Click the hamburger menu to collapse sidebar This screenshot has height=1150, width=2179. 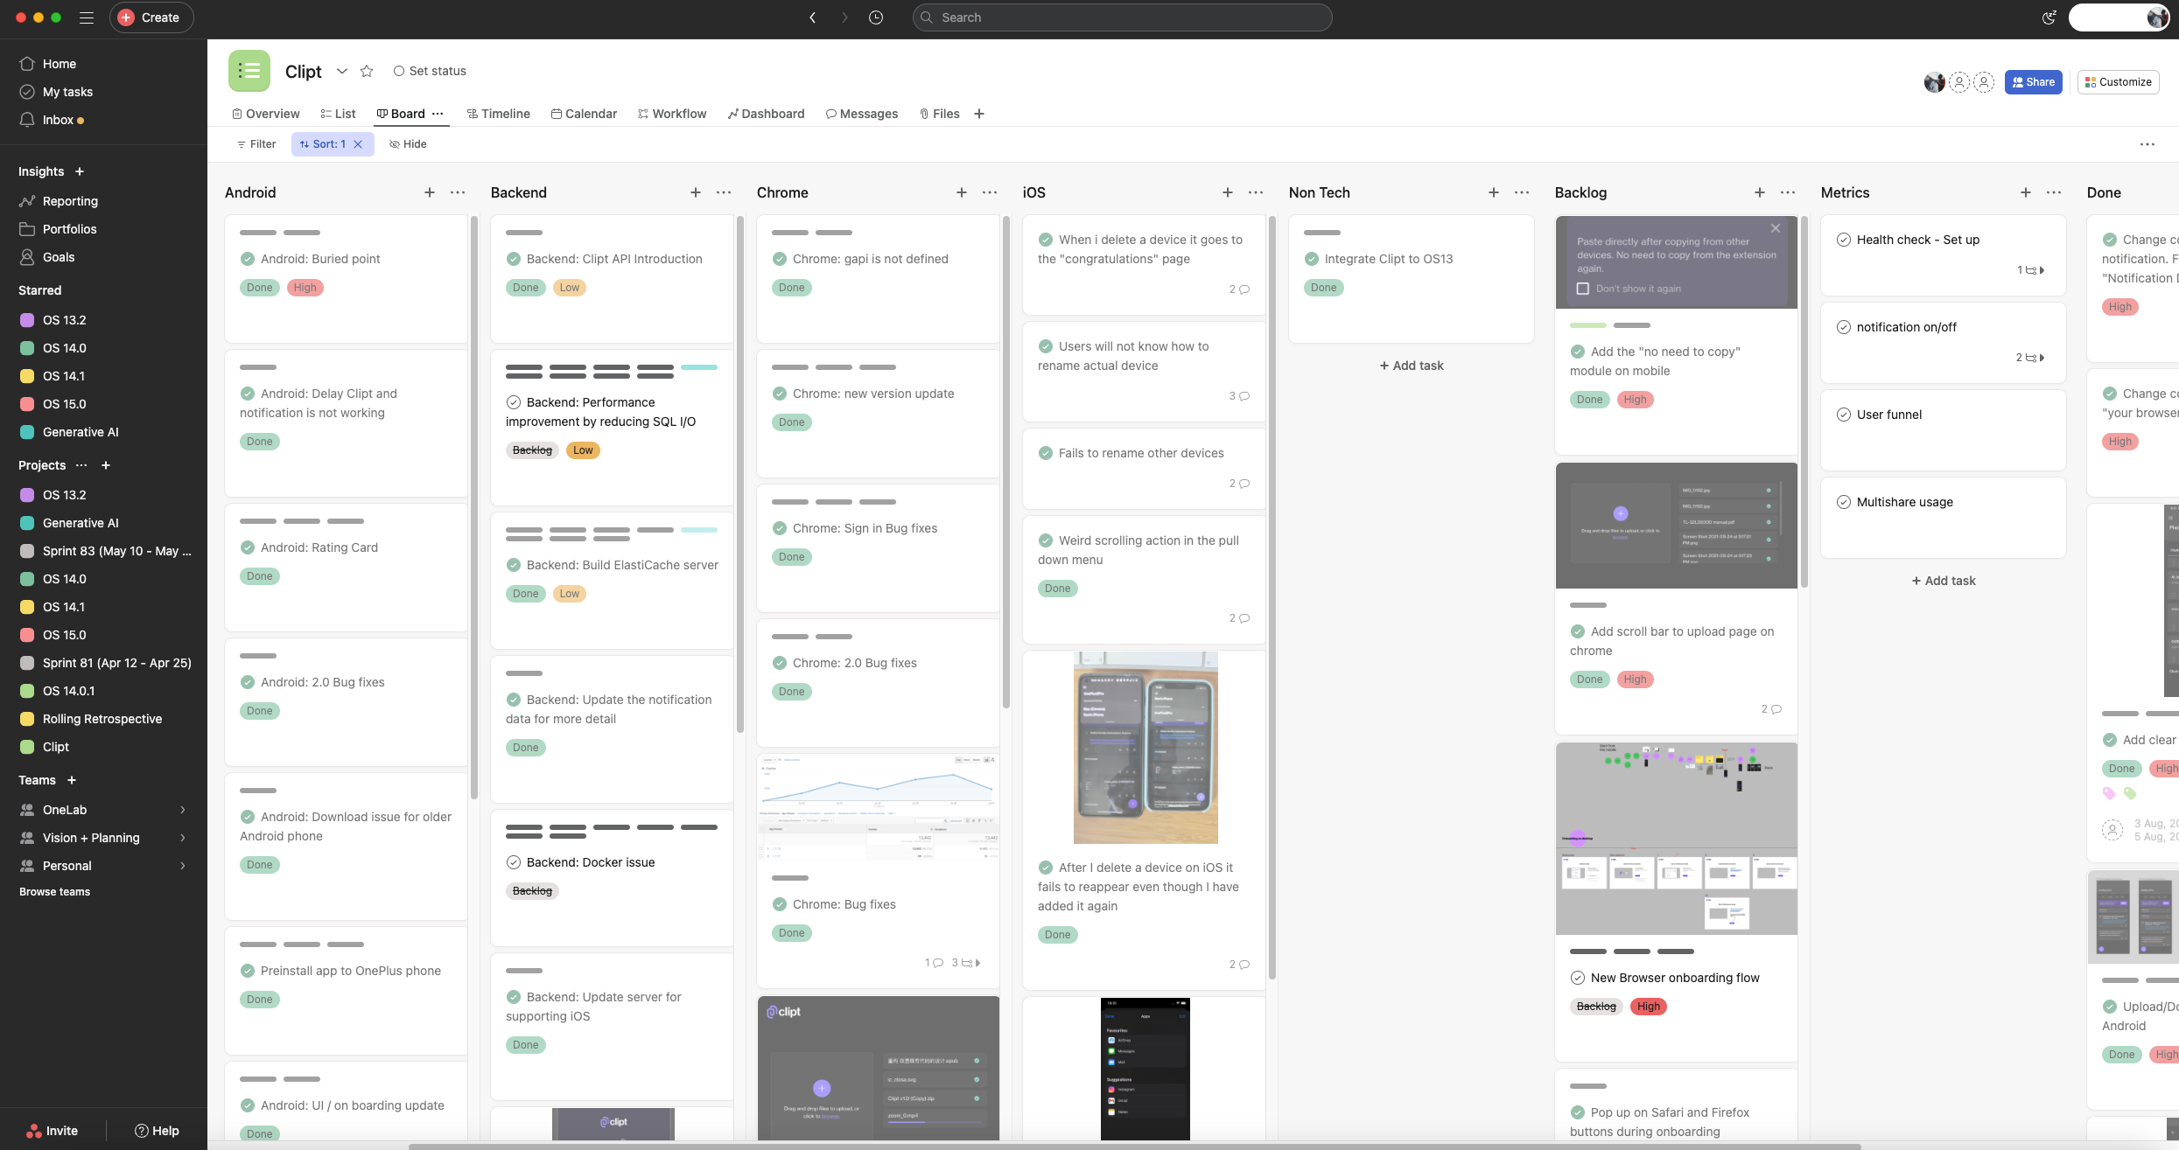pos(87,17)
